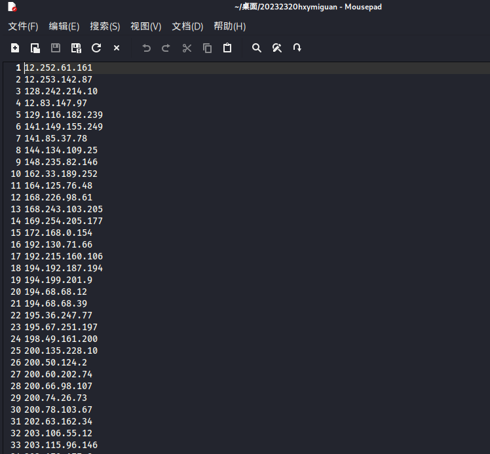Click on 169.254.205.177
Viewport: 490px width, 454px height.
pyautogui.click(x=64, y=221)
